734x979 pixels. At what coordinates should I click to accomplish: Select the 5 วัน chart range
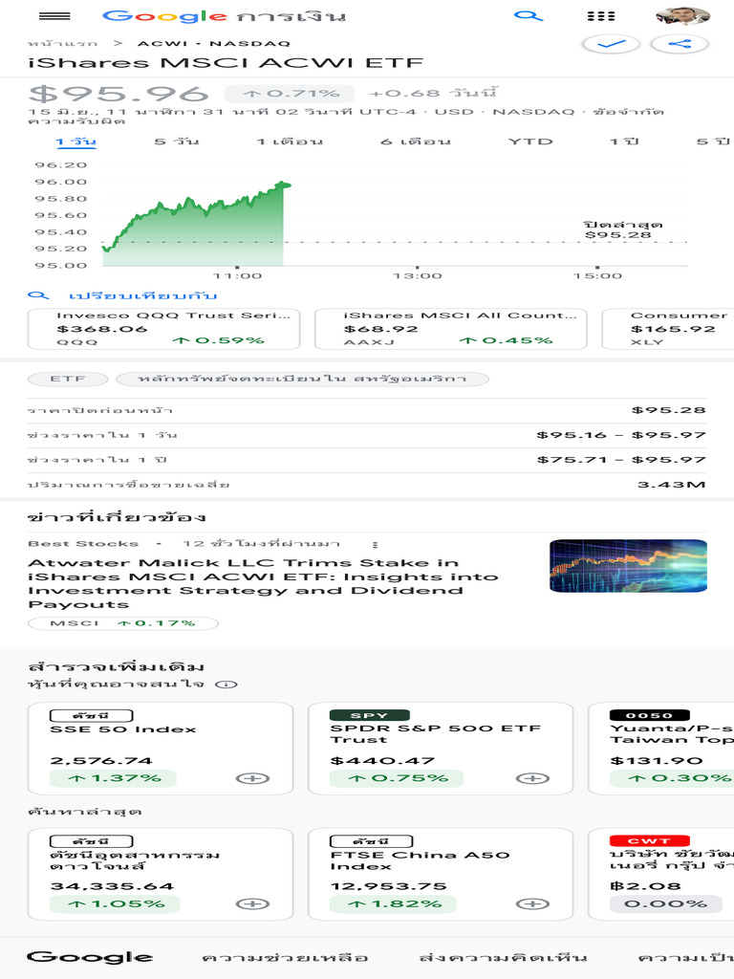pos(177,141)
